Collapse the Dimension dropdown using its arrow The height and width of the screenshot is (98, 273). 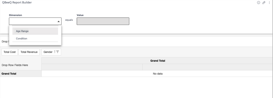point(58,21)
